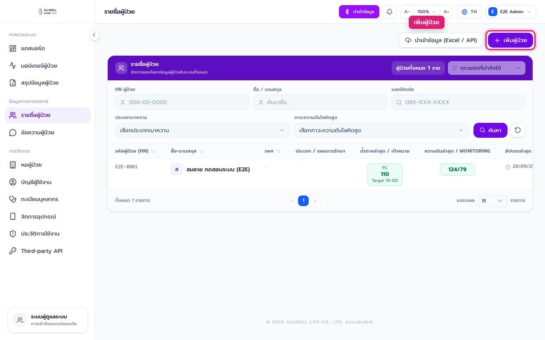Image resolution: width=545 pixels, height=340 pixels.
Task: Click the purple เพิ่มผู้ป่วย button
Action: click(x=510, y=40)
